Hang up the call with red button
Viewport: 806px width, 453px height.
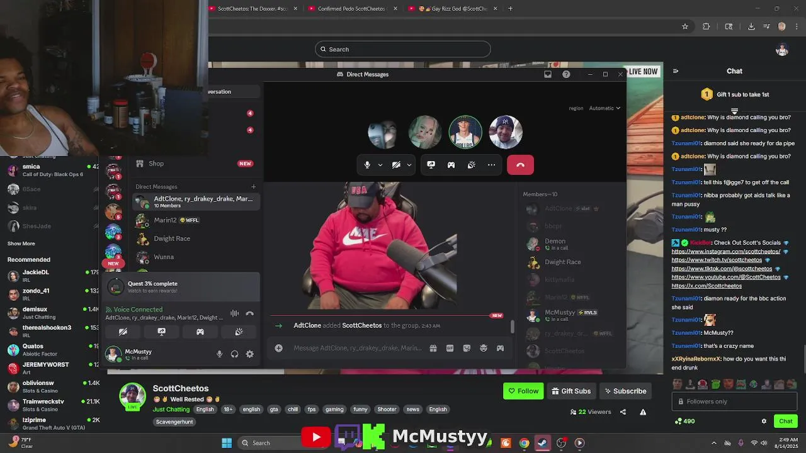pyautogui.click(x=520, y=165)
